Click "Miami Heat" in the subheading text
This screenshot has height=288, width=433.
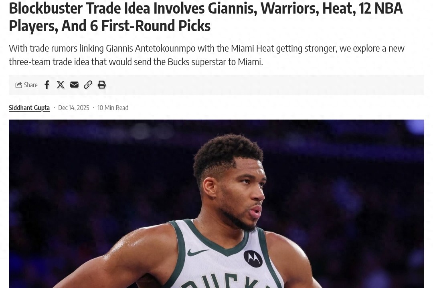click(x=253, y=48)
